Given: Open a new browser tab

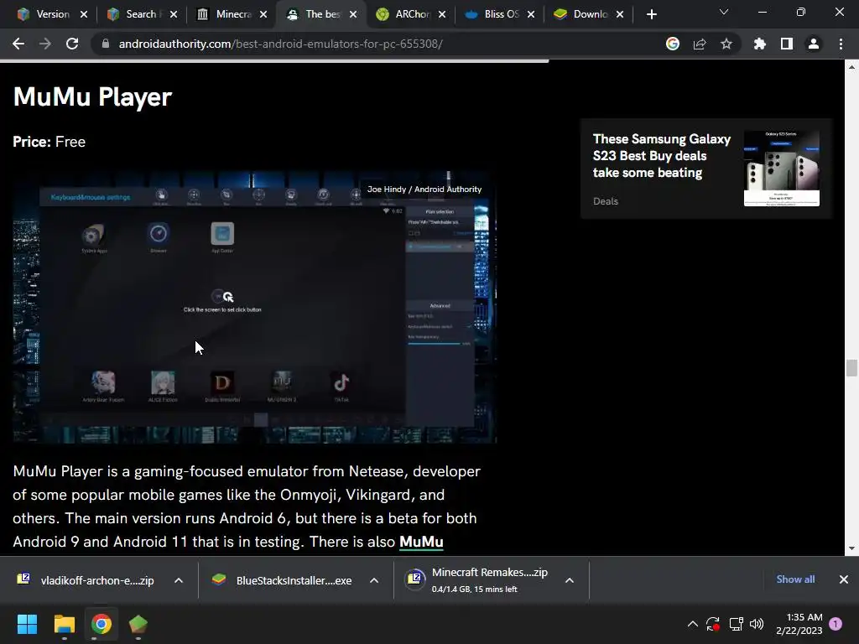Looking at the screenshot, I should [x=651, y=14].
